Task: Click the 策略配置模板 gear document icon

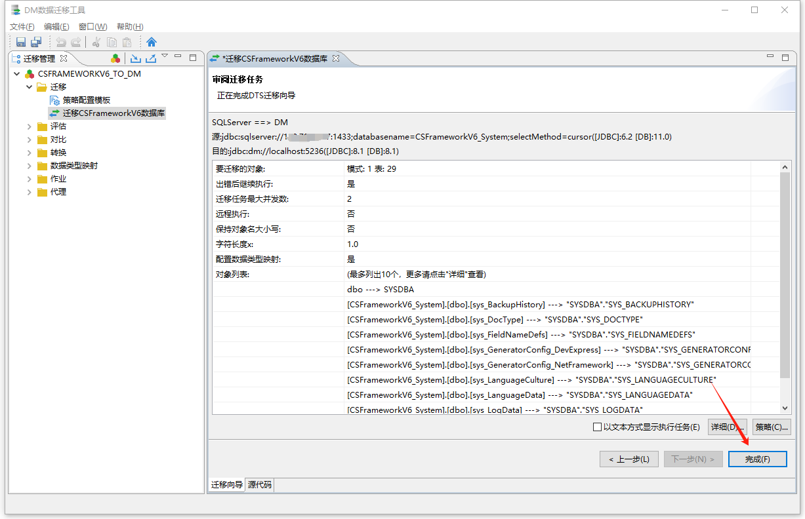Action: tap(55, 100)
